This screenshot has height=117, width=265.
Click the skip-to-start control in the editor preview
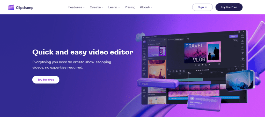tap(196, 65)
